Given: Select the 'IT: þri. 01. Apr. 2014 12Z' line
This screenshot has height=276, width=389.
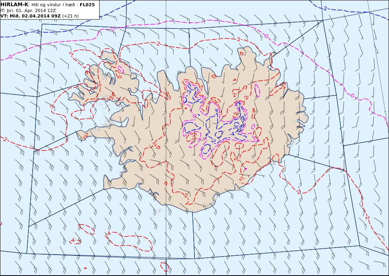Looking at the screenshot, I should click(28, 10).
